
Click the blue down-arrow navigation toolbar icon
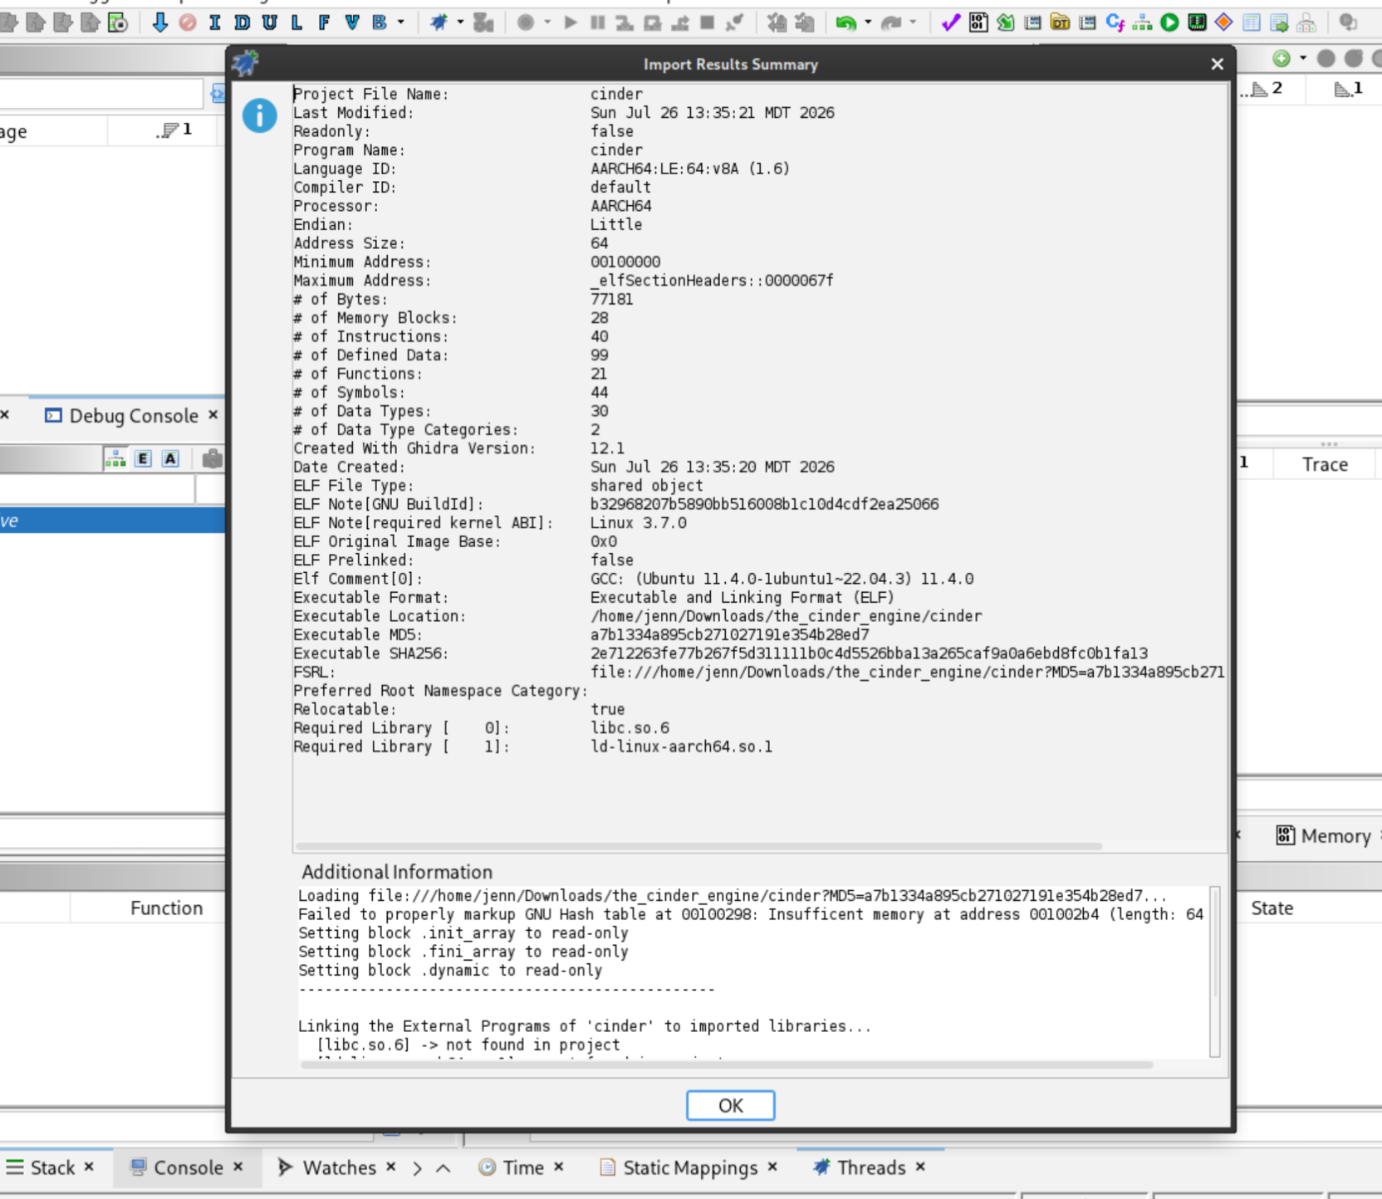click(x=160, y=22)
